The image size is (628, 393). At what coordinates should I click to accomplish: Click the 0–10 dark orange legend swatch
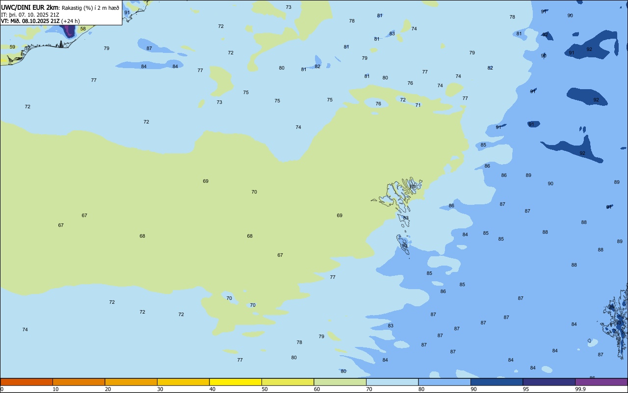(x=26, y=382)
